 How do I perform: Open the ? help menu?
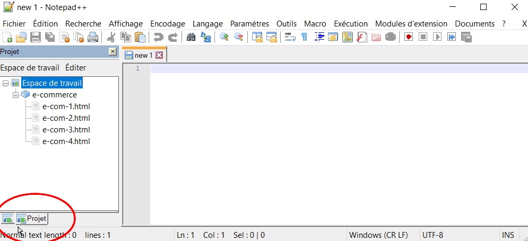[x=504, y=24]
